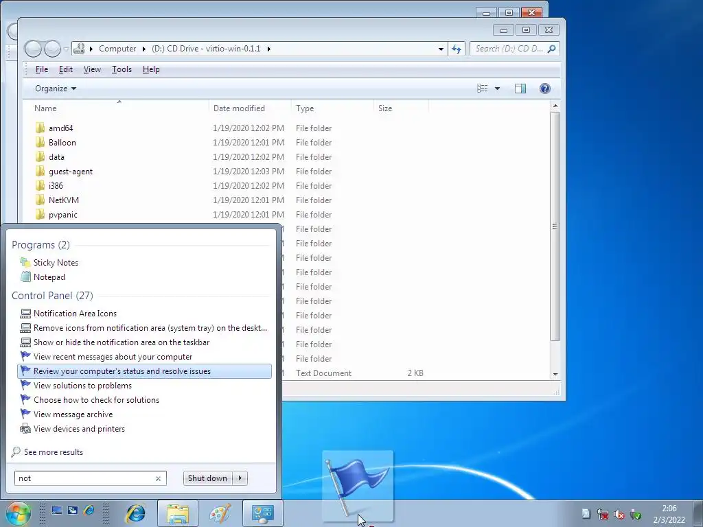The height and width of the screenshot is (527, 703).
Task: Click Explorer Forward navigation button
Action: click(52, 49)
